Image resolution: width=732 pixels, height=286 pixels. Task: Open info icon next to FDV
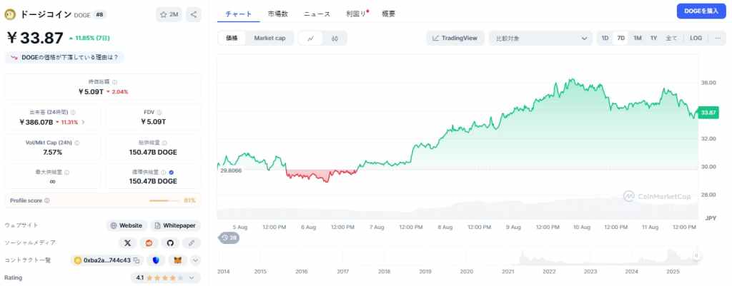pyautogui.click(x=159, y=112)
